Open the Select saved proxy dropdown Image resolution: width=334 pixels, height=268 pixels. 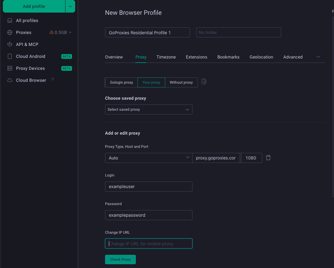click(x=148, y=109)
